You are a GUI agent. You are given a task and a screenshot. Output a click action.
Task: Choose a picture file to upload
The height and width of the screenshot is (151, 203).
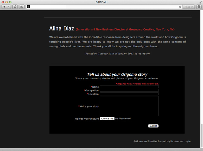point(107,119)
